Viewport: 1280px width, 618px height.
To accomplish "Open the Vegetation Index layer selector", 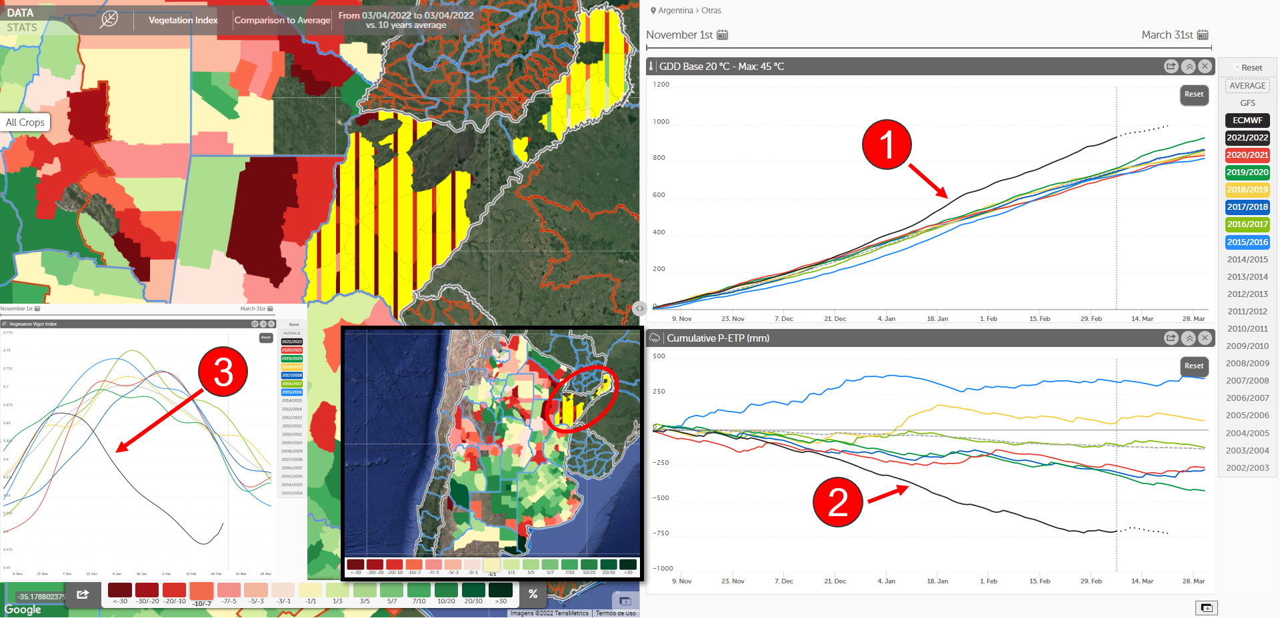I will tap(183, 20).
